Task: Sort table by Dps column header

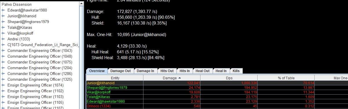Action: [229, 78]
